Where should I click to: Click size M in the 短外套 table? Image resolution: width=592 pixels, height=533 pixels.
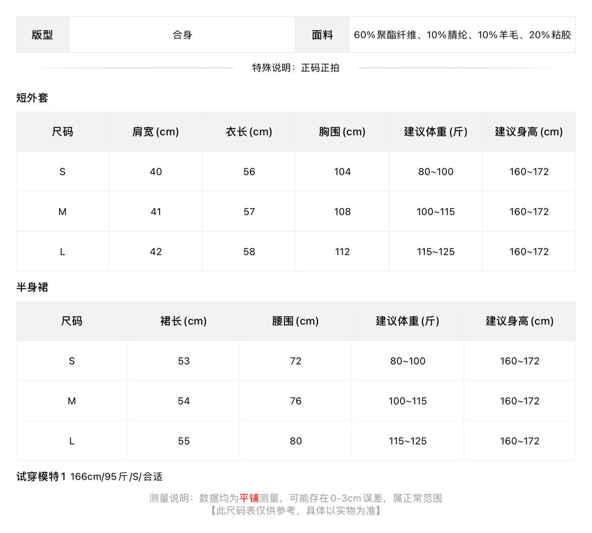tap(62, 212)
